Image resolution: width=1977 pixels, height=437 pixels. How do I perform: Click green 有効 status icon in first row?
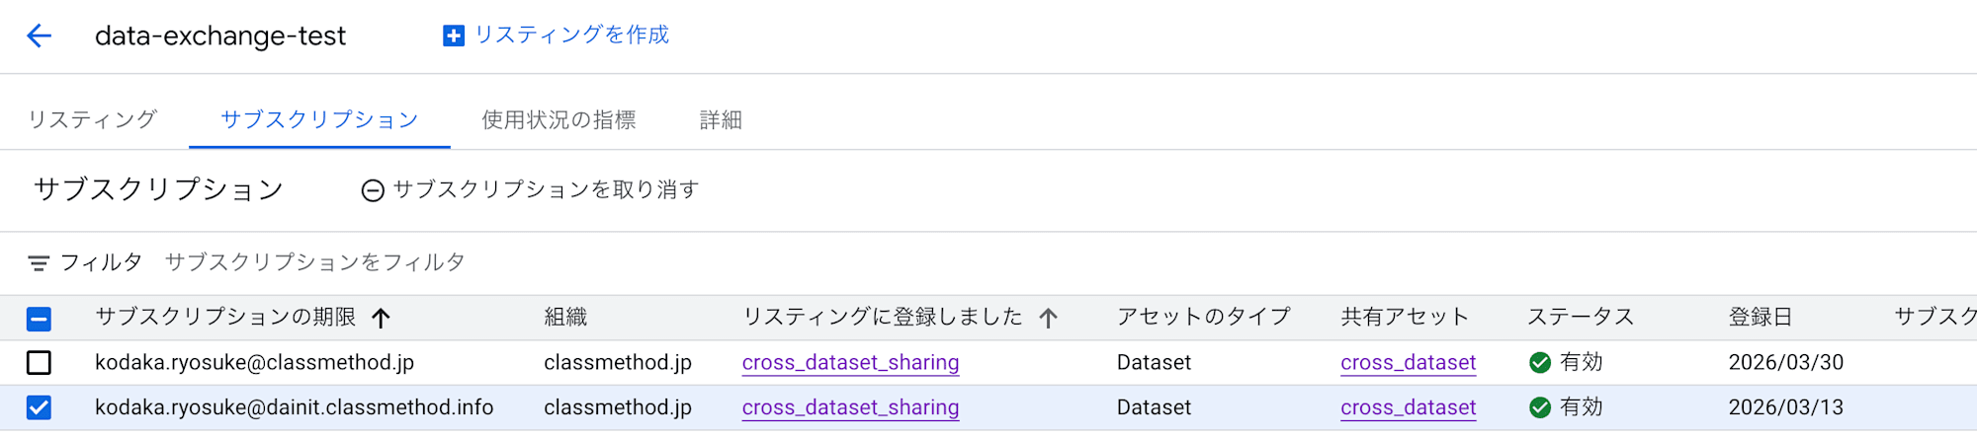point(1539,363)
